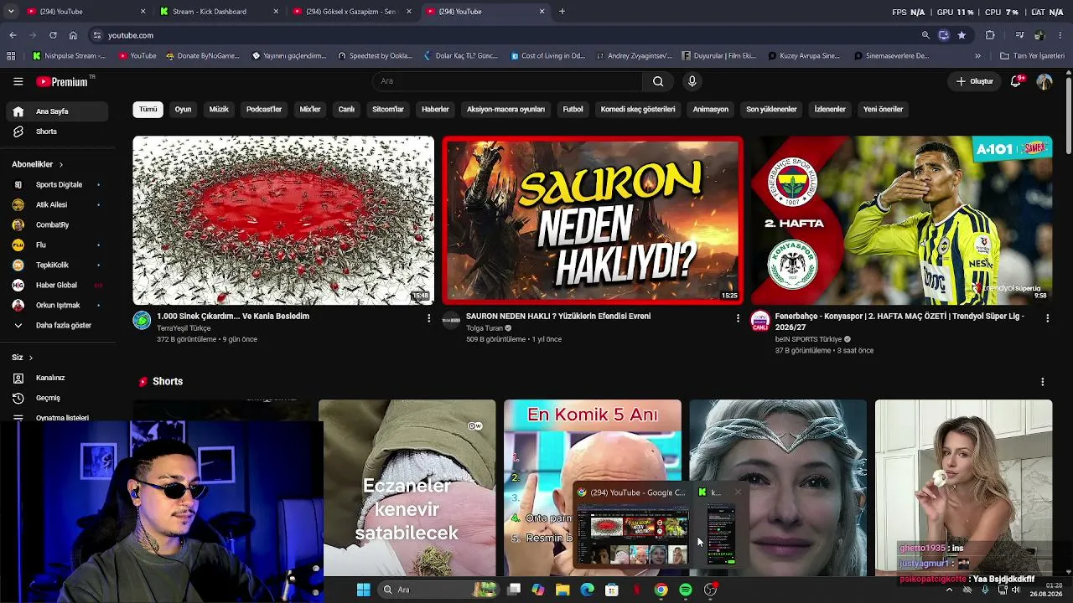Switch to the Göksel x Gazapizm tab
Viewport: 1073px width, 603px height.
pyautogui.click(x=350, y=12)
